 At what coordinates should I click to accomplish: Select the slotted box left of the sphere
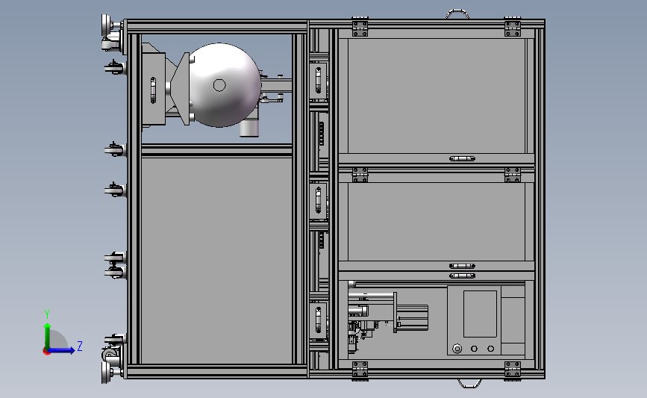tap(154, 90)
